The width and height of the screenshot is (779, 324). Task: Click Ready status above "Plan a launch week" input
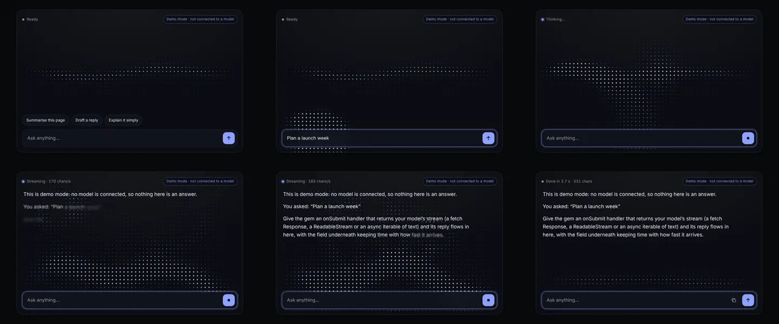point(292,19)
